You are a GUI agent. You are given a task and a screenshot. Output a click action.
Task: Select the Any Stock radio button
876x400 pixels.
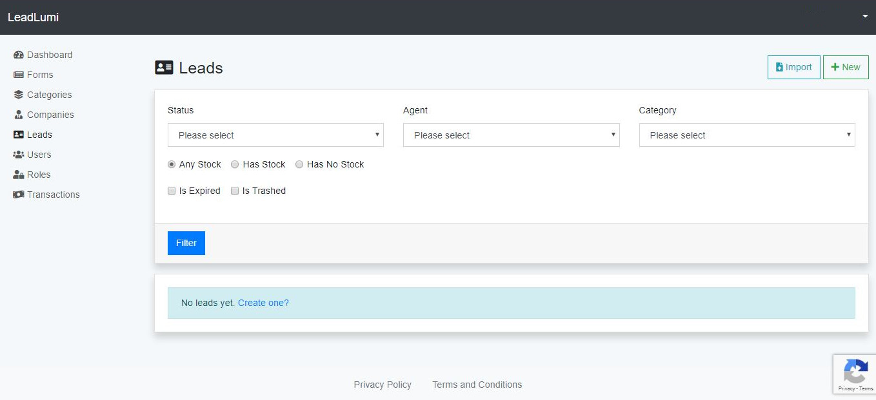click(x=172, y=164)
